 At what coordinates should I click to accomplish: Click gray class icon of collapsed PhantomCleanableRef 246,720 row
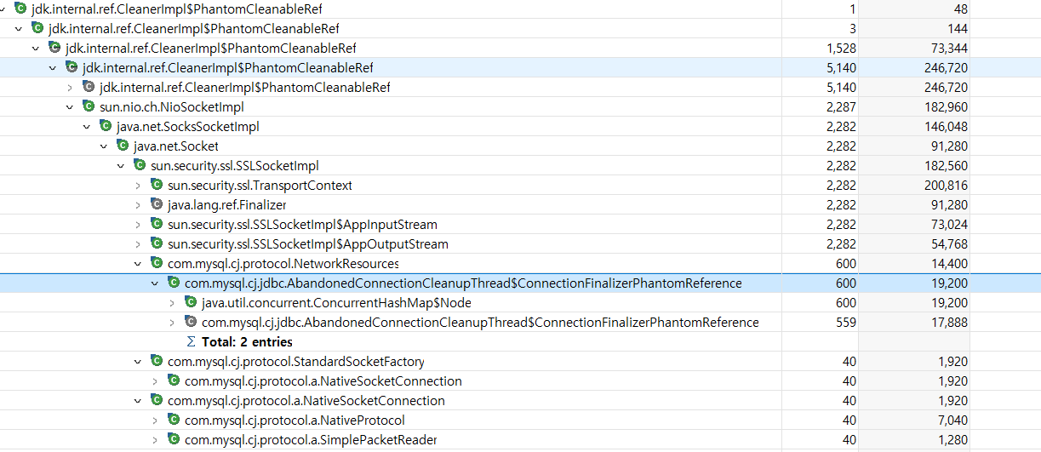tap(89, 87)
